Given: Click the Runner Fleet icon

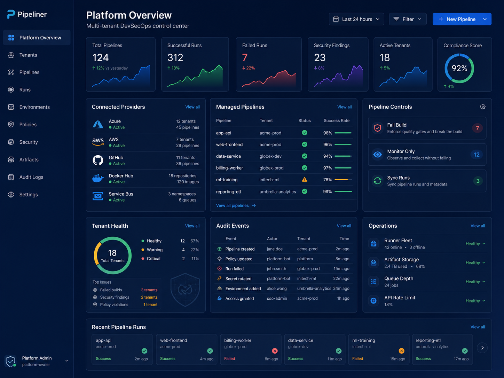Looking at the screenshot, I should [373, 244].
